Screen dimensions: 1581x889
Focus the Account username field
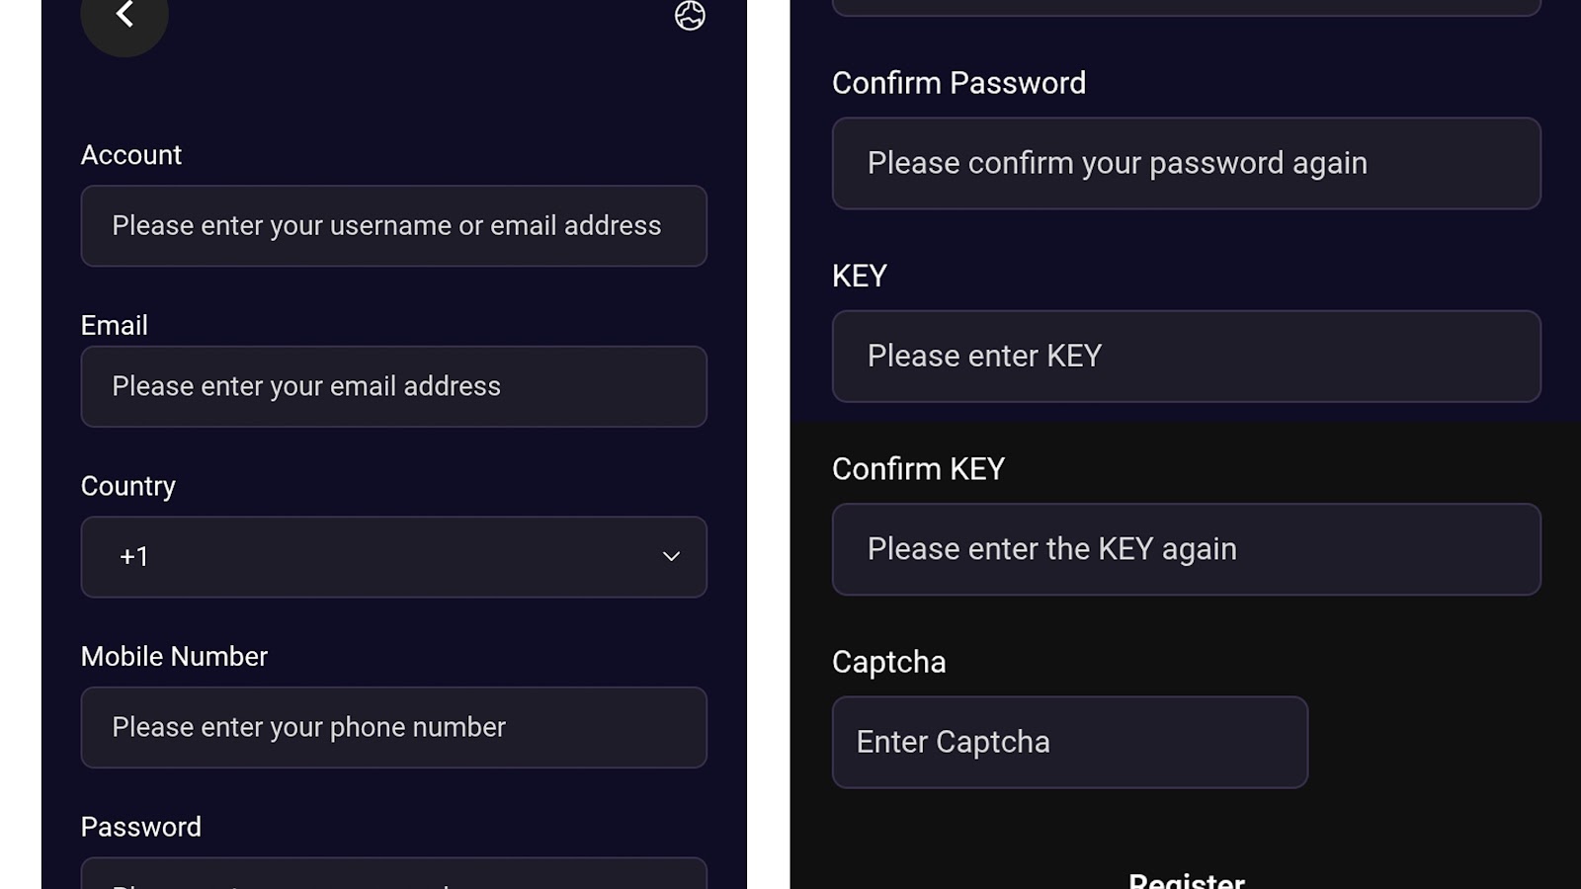[393, 226]
